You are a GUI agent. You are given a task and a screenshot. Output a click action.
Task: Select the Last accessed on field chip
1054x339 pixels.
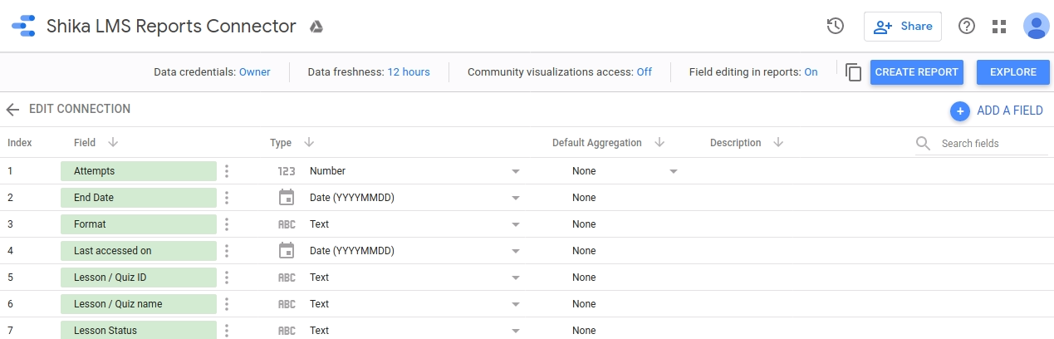tap(139, 251)
